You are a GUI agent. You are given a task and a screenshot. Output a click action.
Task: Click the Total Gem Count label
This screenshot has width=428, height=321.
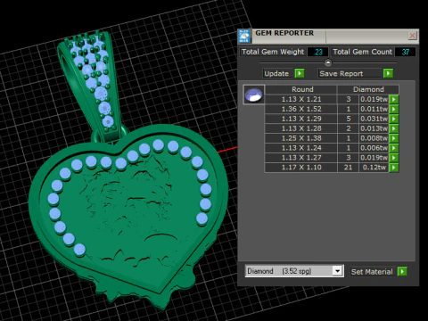(362, 52)
